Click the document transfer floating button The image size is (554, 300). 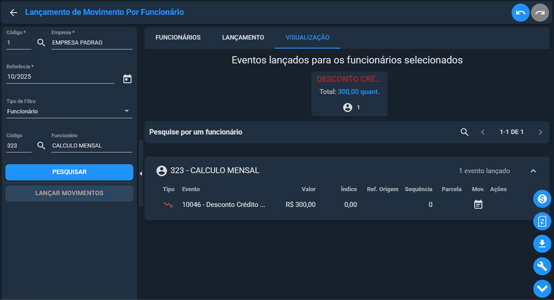(542, 221)
